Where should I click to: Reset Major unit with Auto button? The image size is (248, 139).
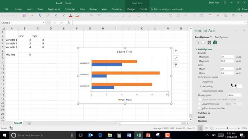coord(239,69)
